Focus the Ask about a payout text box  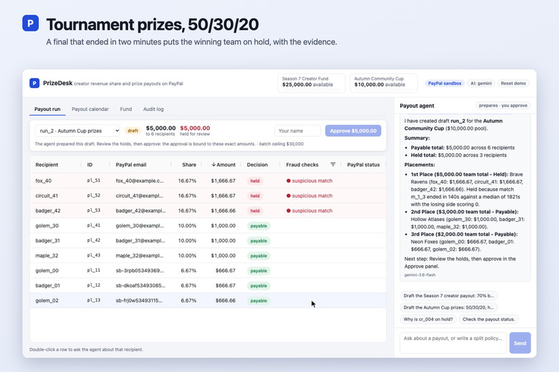(453, 343)
